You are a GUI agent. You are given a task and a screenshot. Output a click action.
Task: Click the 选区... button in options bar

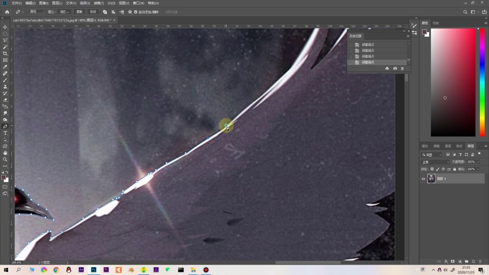[x=65, y=12]
